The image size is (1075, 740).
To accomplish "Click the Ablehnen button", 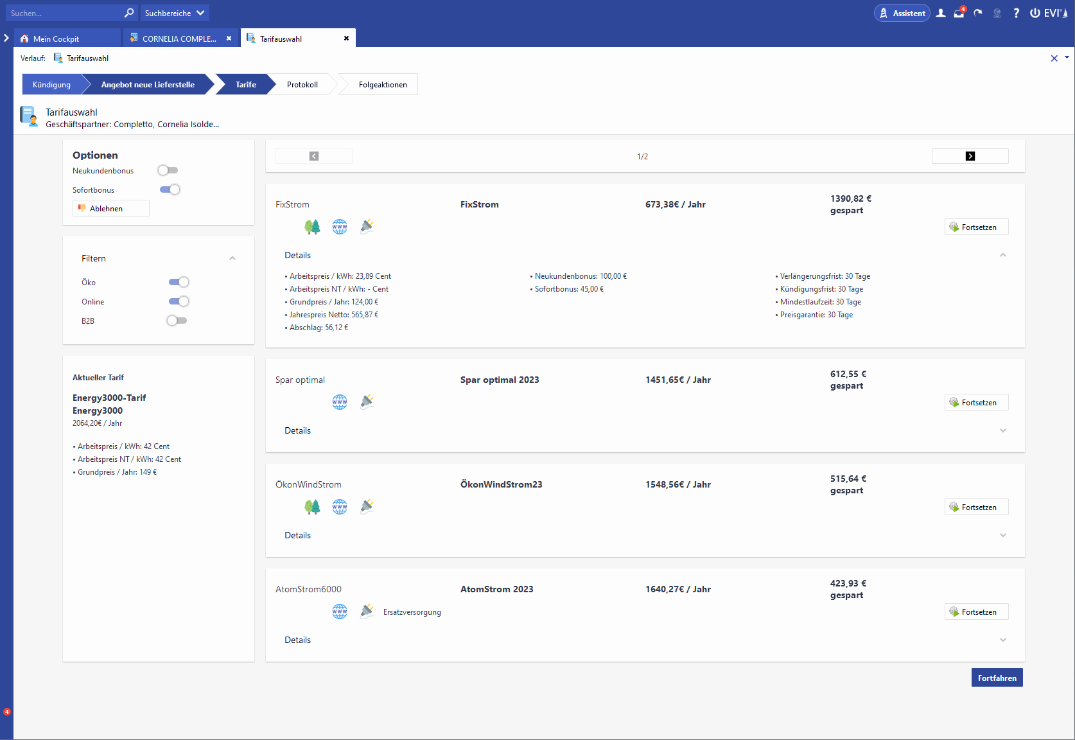I will (x=111, y=208).
